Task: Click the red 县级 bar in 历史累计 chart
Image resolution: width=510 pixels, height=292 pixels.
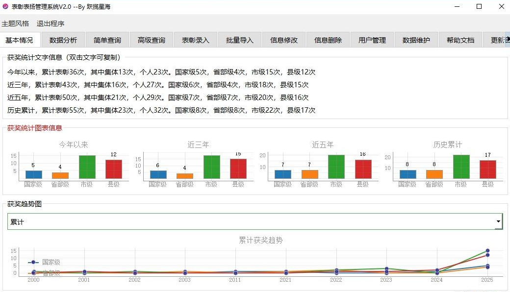Action: pos(488,170)
